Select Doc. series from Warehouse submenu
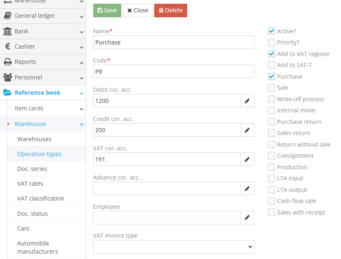This screenshot has width=341, height=259. [x=32, y=169]
